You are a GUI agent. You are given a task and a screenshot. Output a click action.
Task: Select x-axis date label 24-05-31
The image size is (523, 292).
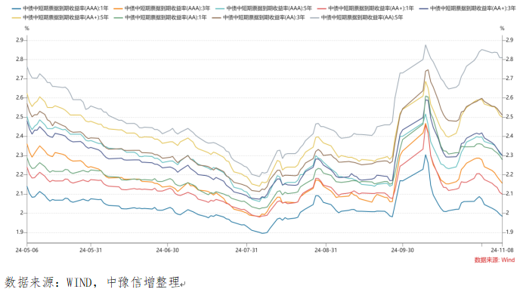[x=91, y=250]
